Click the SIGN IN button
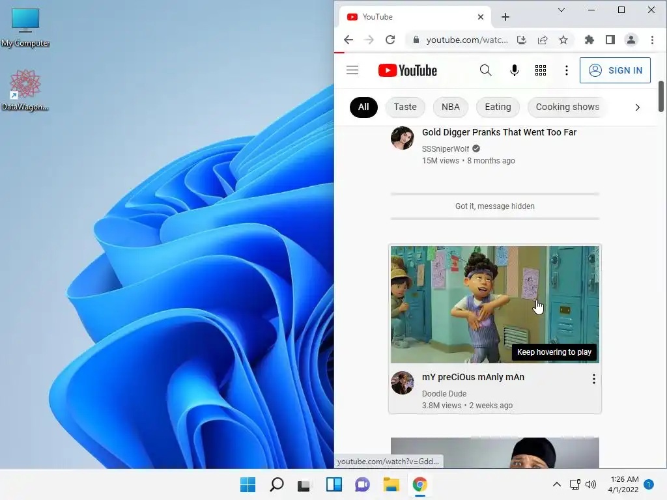The height and width of the screenshot is (500, 667). [615, 70]
